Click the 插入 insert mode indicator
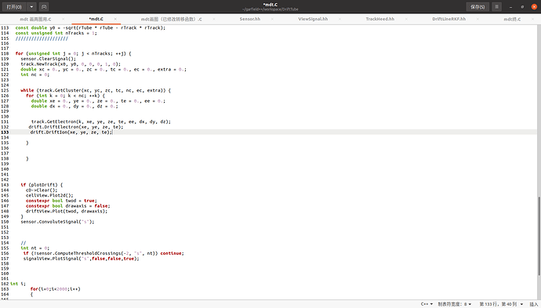The width and height of the screenshot is (541, 308). pos(533,304)
